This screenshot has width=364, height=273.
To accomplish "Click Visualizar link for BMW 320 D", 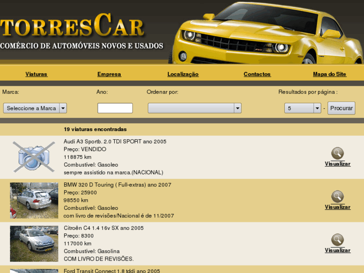I will coord(337,207).
